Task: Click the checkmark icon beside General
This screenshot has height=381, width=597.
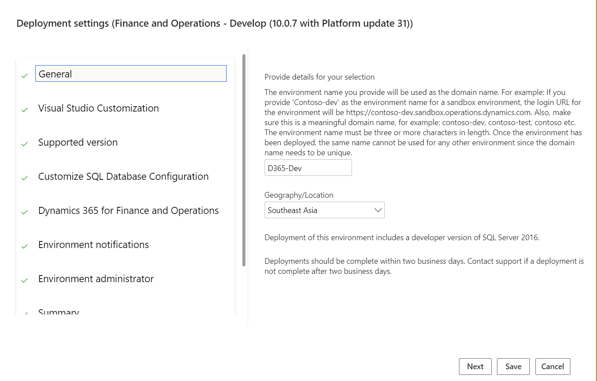Action: (x=24, y=76)
